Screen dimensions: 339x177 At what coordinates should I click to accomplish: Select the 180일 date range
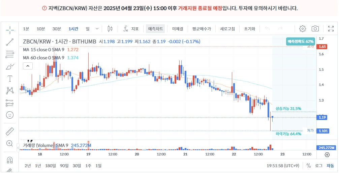click(x=51, y=166)
